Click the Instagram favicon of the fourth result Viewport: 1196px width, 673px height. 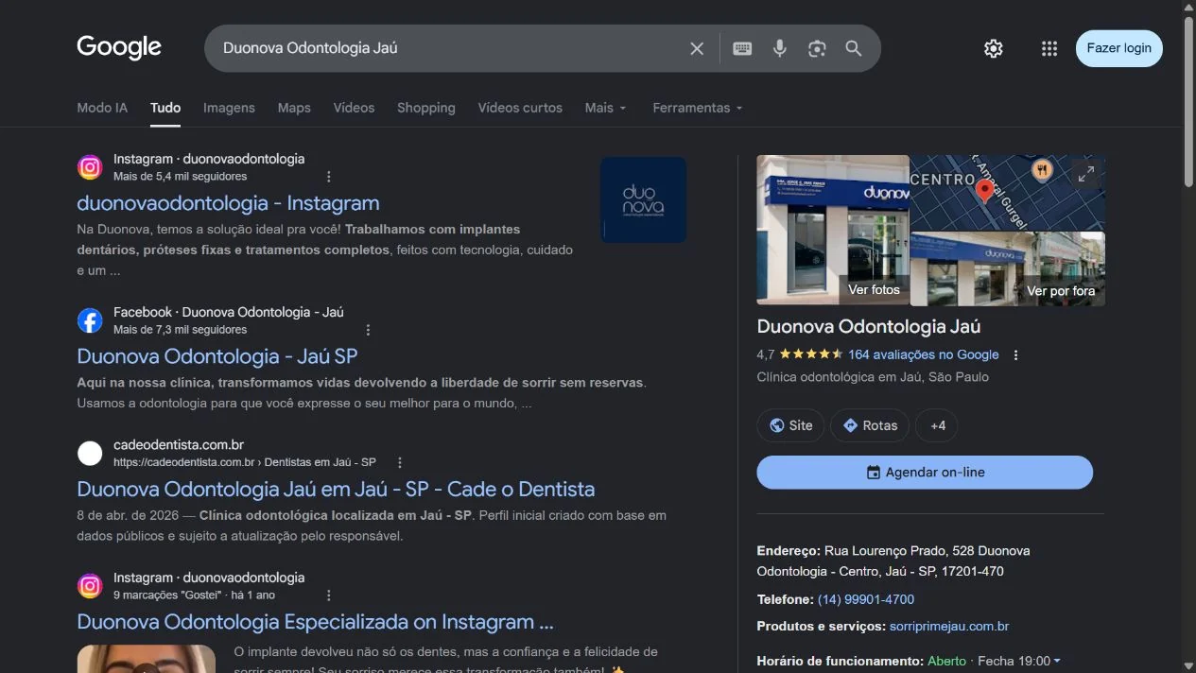(x=90, y=586)
